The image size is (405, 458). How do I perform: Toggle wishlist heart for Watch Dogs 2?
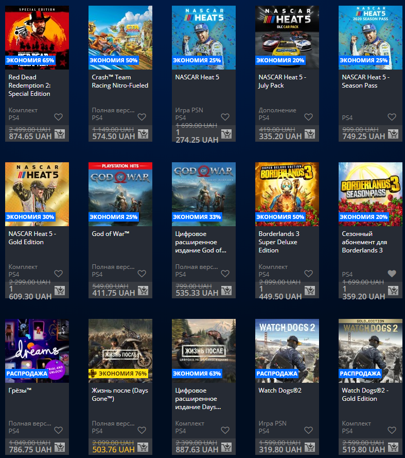point(308,431)
